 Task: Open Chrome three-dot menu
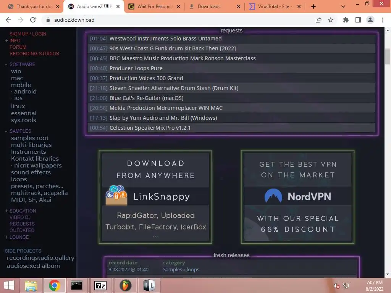[383, 20]
